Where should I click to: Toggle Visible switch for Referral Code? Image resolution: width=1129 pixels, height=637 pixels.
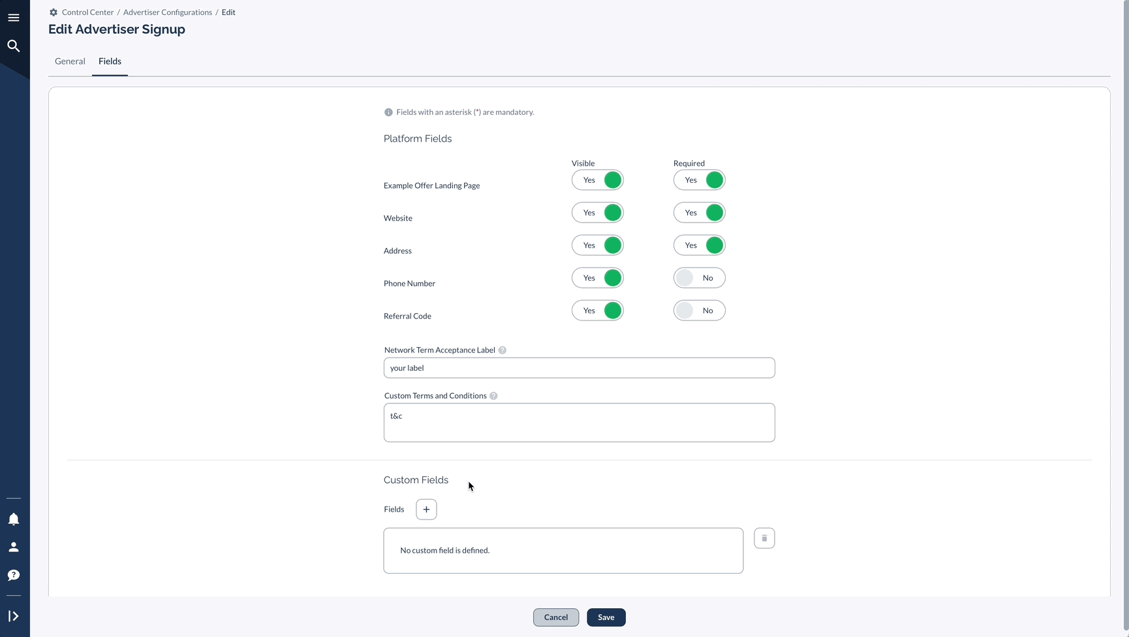click(598, 311)
